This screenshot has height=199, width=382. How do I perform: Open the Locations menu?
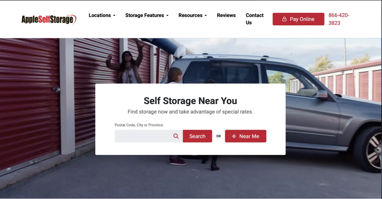tap(102, 15)
